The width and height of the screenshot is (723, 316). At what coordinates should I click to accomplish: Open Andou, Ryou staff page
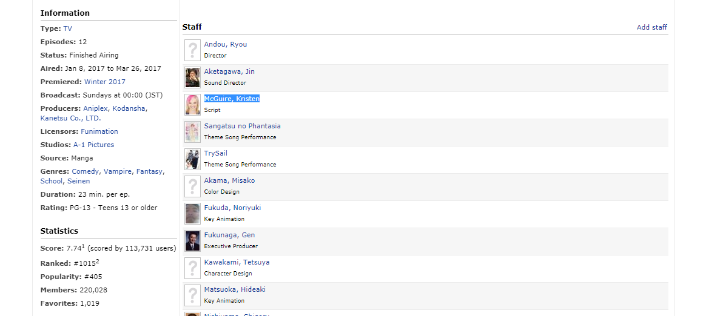(x=226, y=44)
